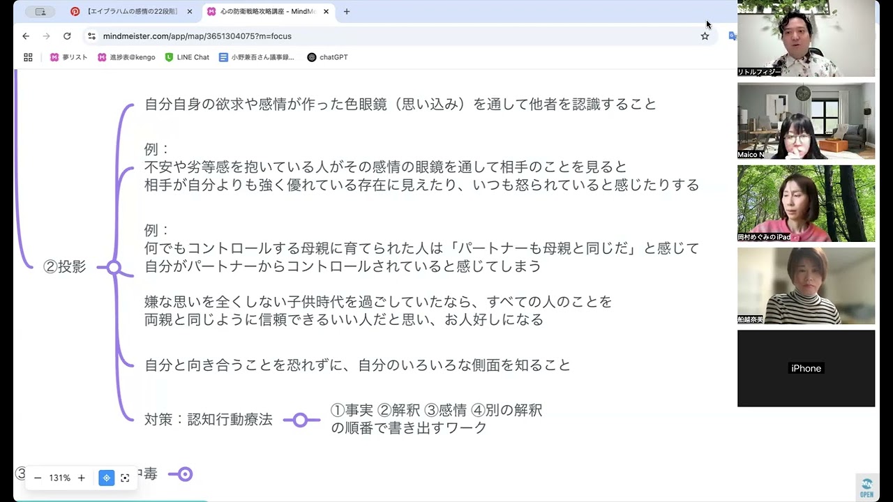This screenshot has width=893, height=502.
Task: Select the node starting with 自分自身の欲求や感情
Action: coord(400,104)
